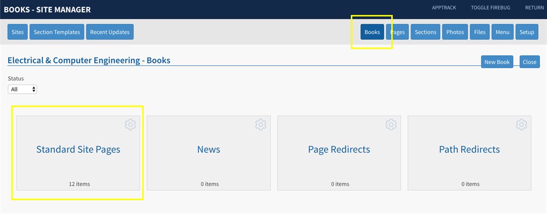Open gear settings for Page Redirects book
The height and width of the screenshot is (214, 547).
coord(391,125)
